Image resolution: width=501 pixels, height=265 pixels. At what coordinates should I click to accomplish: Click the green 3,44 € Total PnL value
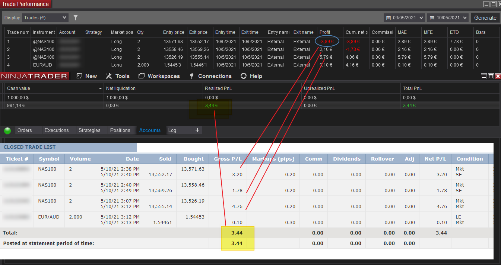(x=409, y=106)
